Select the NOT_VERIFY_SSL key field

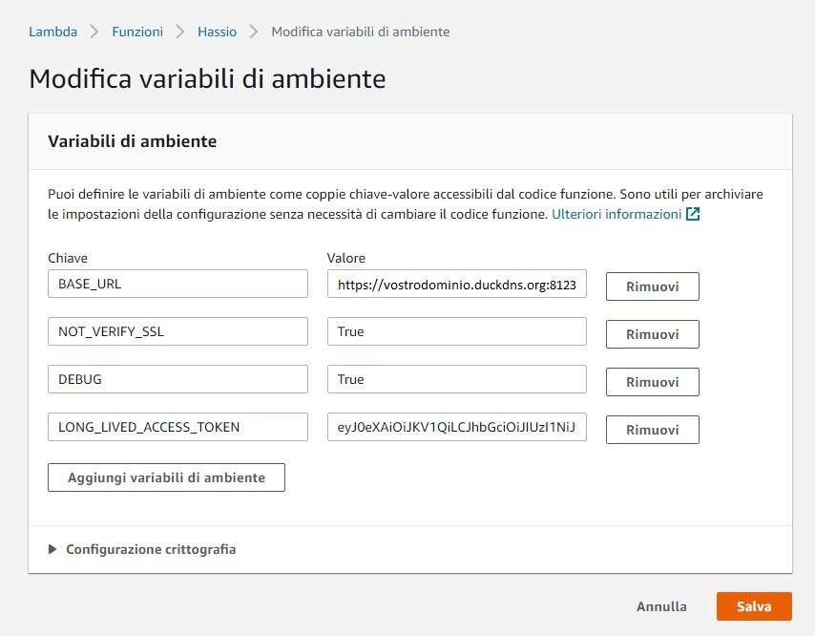click(178, 331)
